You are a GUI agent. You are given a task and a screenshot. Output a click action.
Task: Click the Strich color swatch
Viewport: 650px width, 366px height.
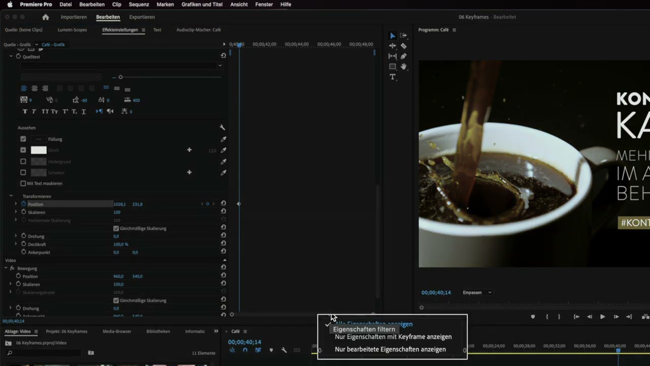[x=39, y=150]
